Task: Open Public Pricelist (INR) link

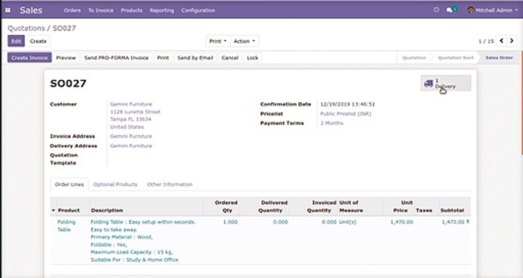Action: tap(346, 114)
